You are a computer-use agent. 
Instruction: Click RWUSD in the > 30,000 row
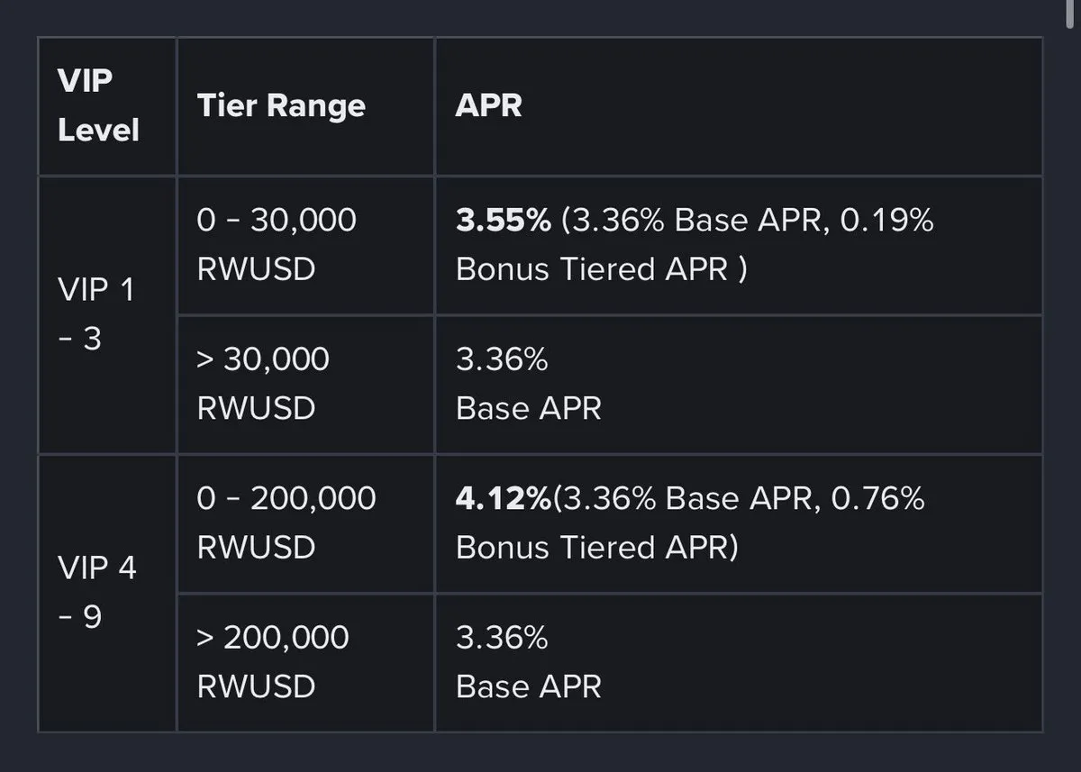256,409
